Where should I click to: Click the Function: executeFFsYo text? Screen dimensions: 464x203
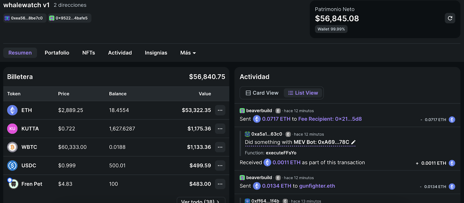coord(271,153)
